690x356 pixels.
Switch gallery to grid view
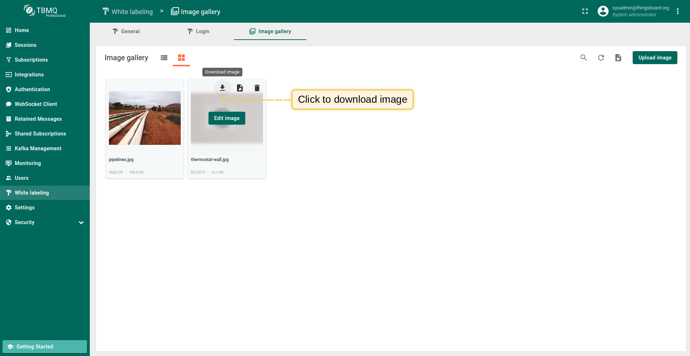181,58
